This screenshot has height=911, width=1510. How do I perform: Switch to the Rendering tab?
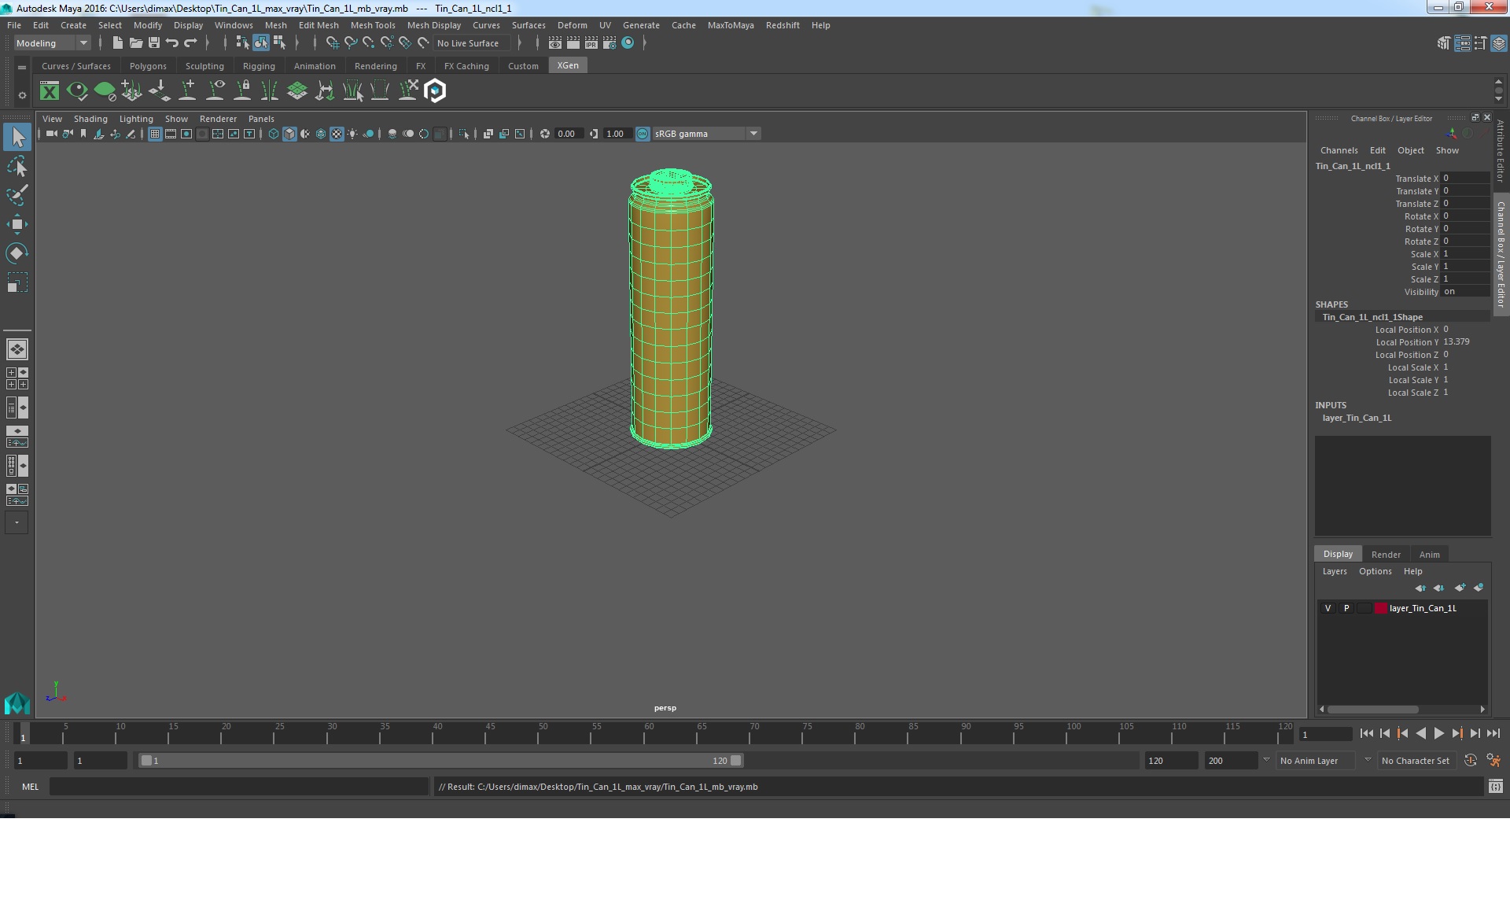(x=374, y=65)
